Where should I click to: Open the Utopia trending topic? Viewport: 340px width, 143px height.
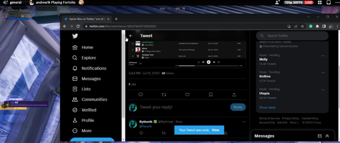pos(264,93)
